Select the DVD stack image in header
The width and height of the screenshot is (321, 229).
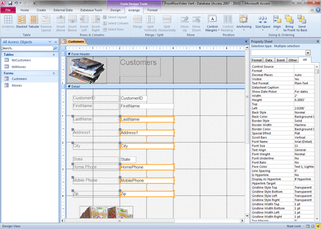(87, 70)
